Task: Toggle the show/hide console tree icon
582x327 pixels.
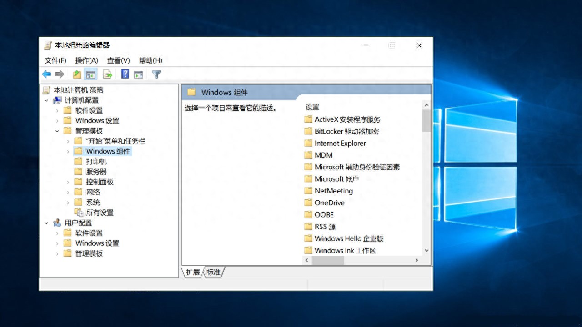Action: click(91, 74)
